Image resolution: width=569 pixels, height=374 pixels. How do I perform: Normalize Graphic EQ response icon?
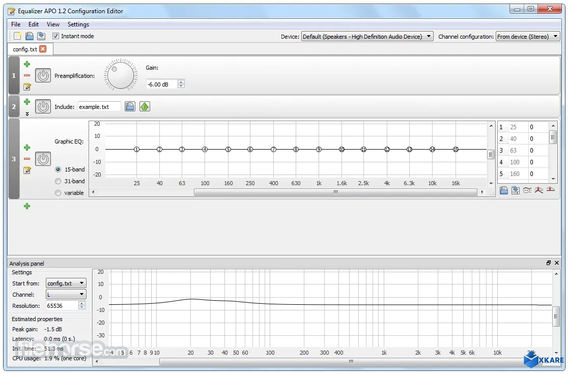539,190
